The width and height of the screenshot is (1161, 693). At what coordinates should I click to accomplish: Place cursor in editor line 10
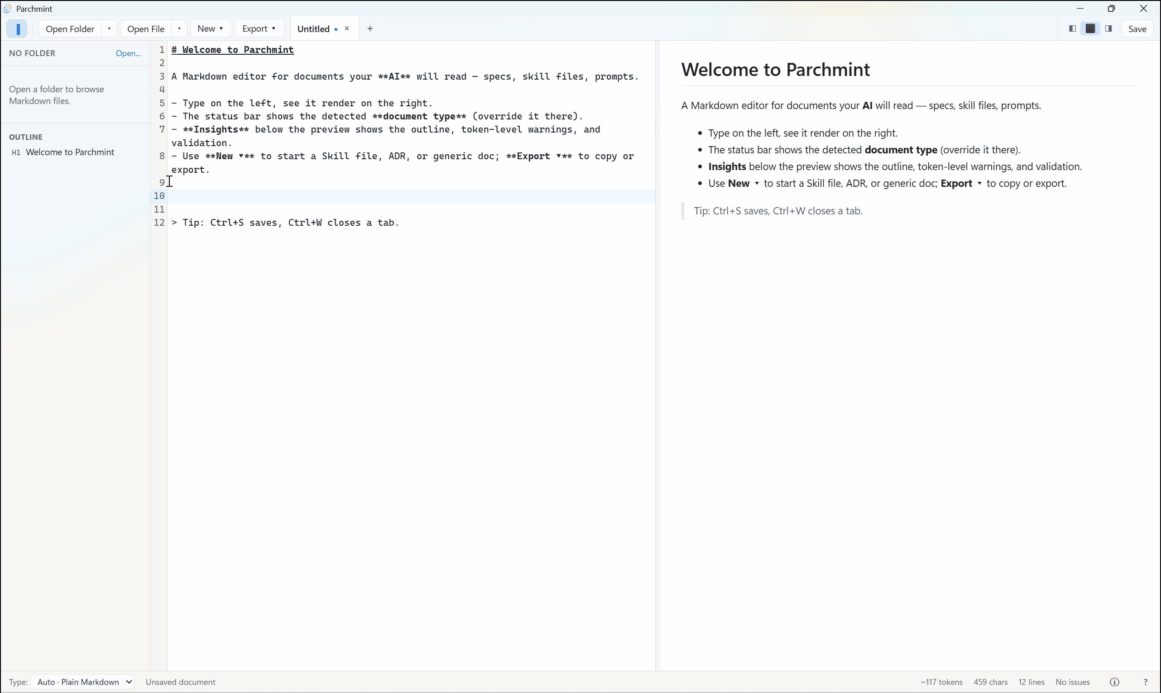click(x=411, y=196)
